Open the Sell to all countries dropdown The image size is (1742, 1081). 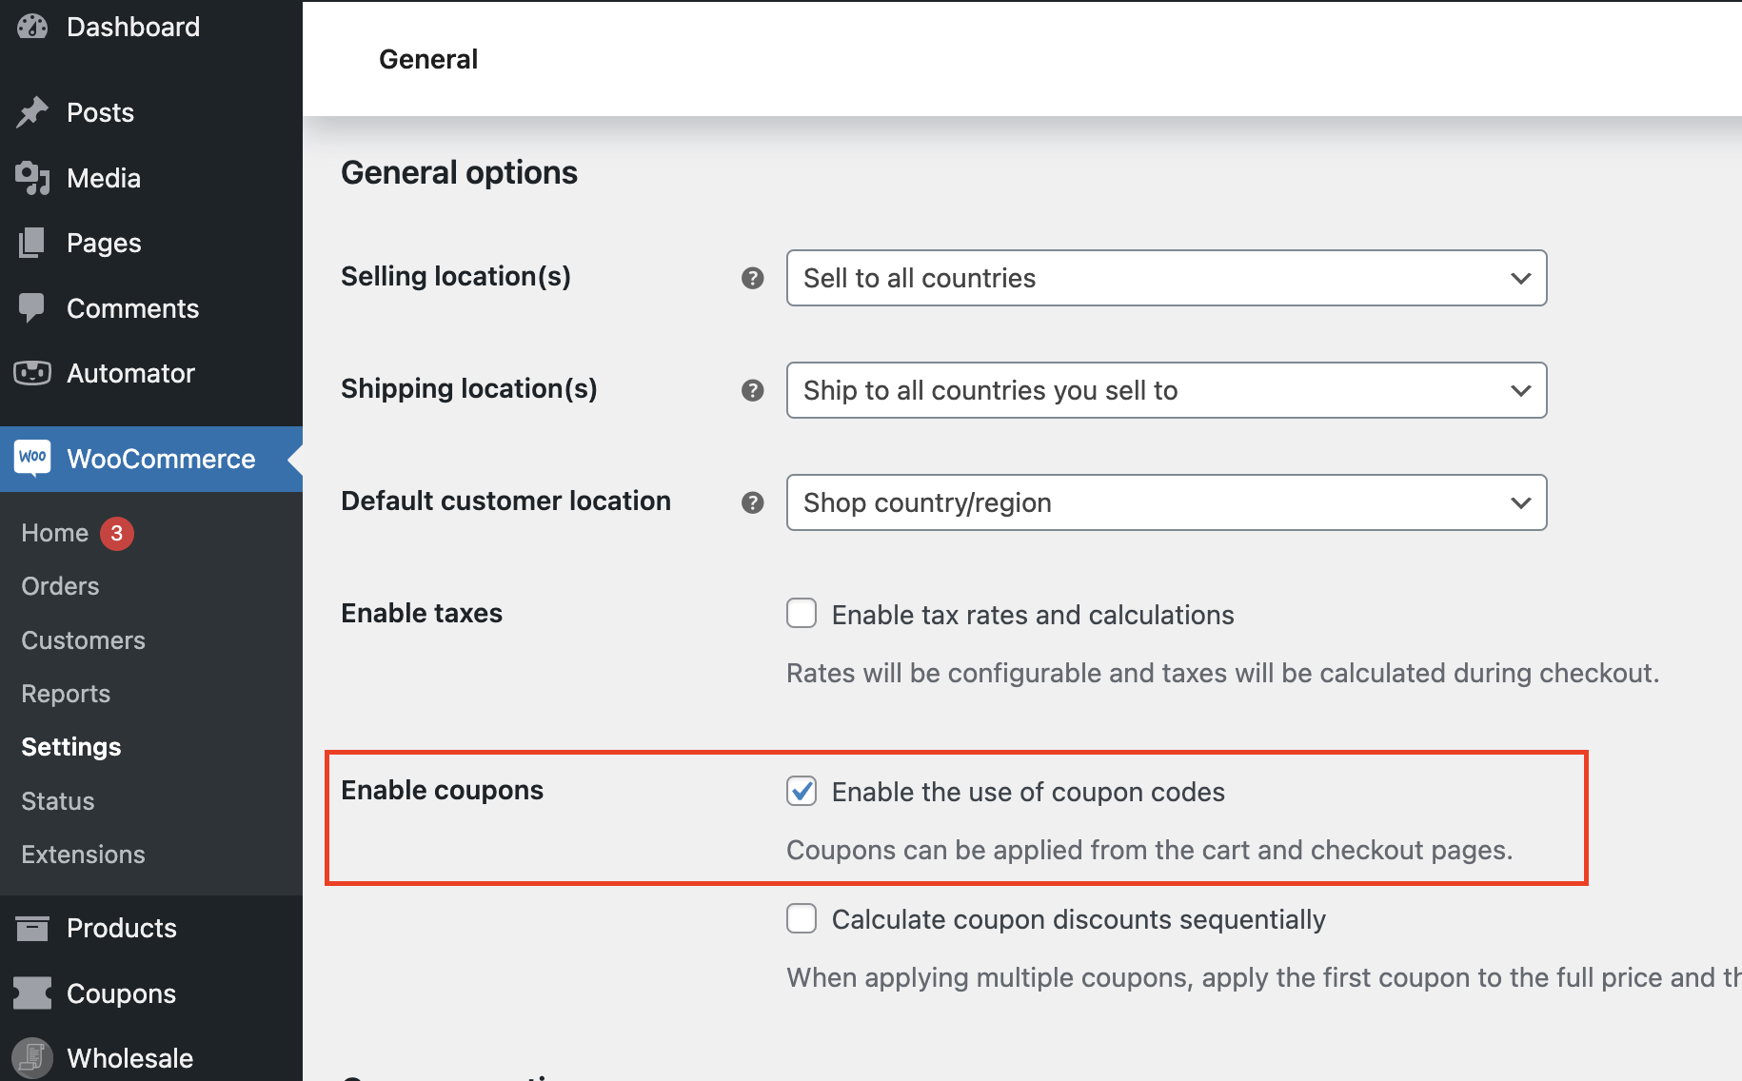click(1165, 278)
